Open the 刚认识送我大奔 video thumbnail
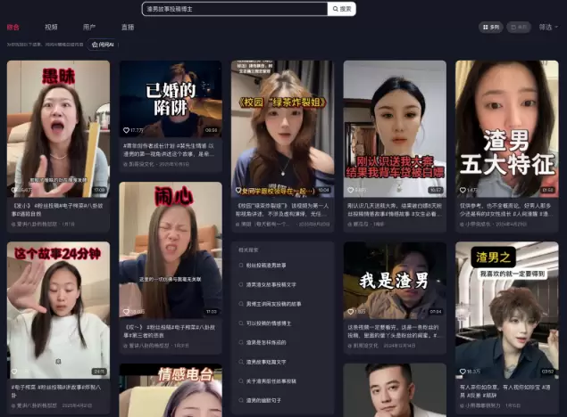The image size is (567, 417). pyautogui.click(x=395, y=129)
